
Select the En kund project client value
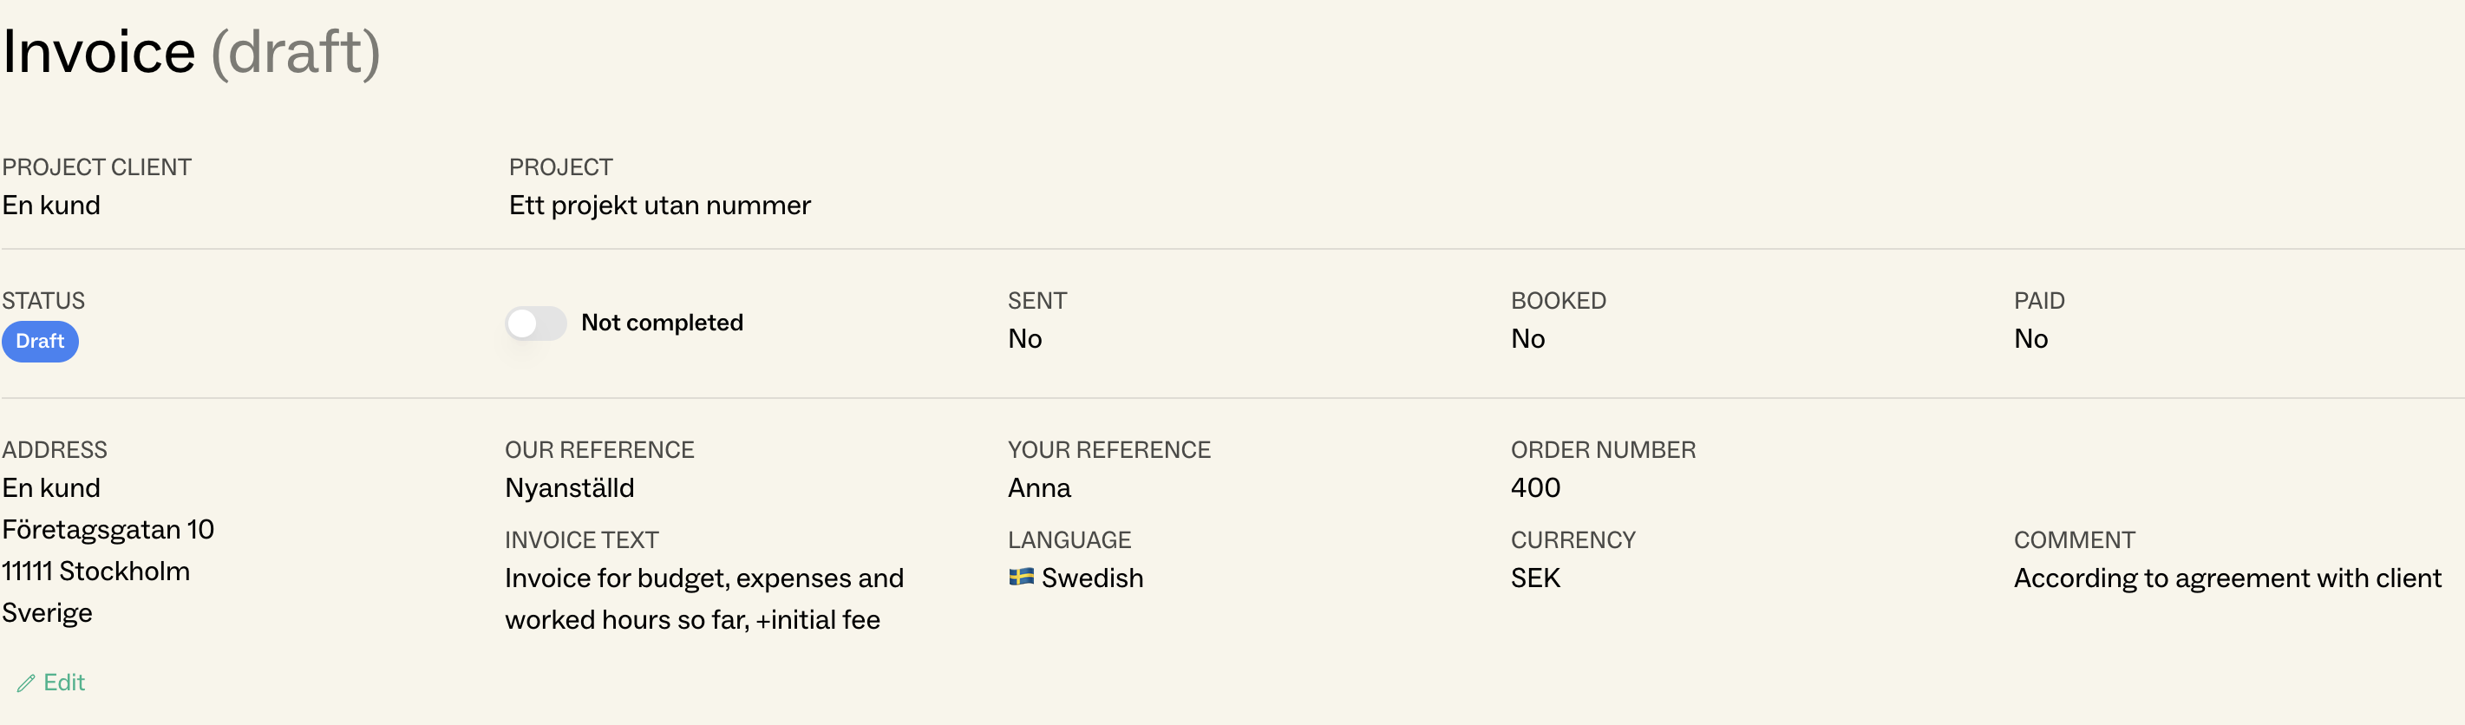coord(52,206)
